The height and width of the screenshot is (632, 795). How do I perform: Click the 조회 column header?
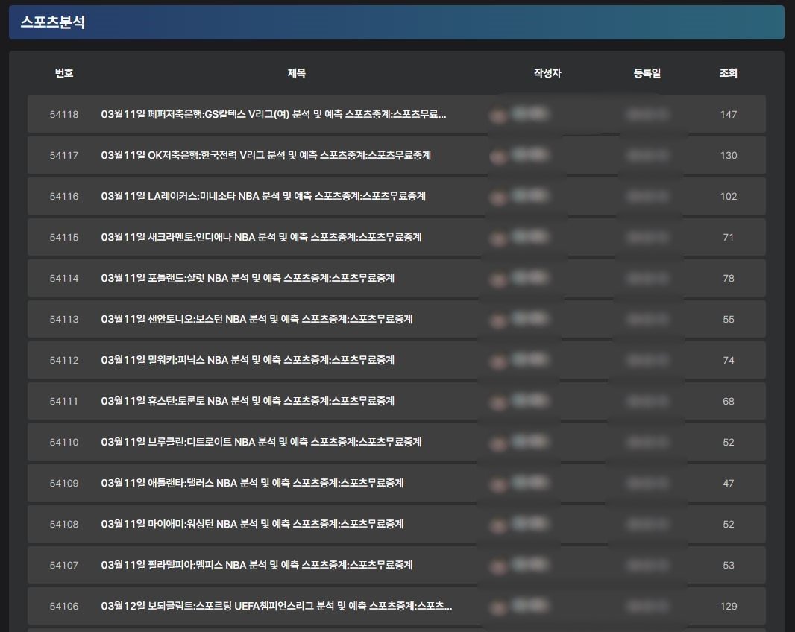(x=728, y=73)
